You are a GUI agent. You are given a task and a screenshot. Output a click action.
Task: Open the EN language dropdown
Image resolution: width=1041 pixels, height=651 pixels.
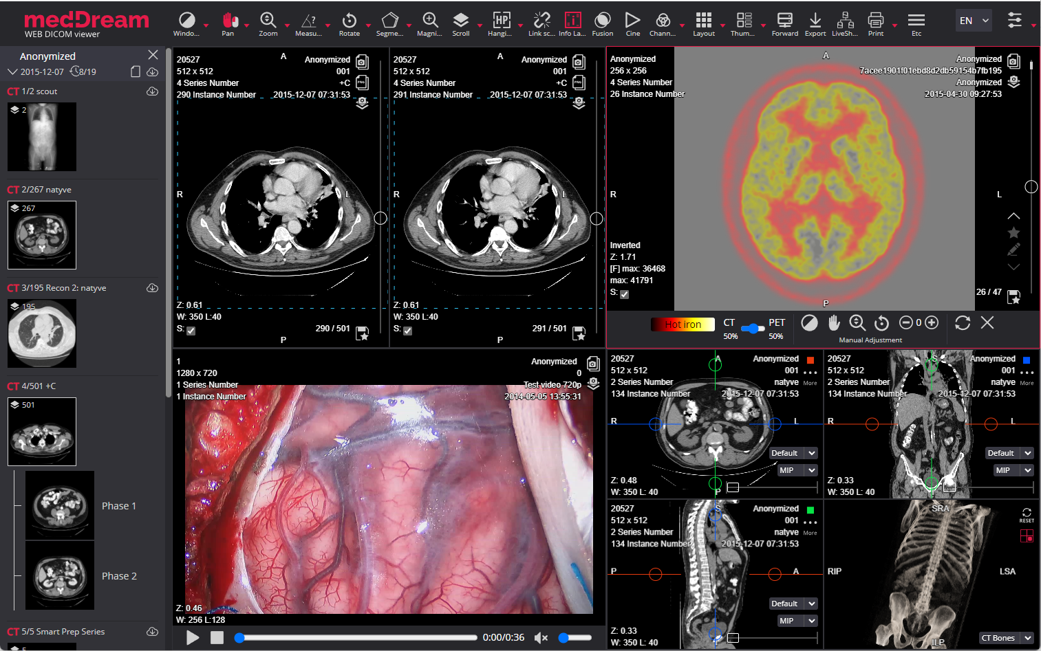click(974, 21)
